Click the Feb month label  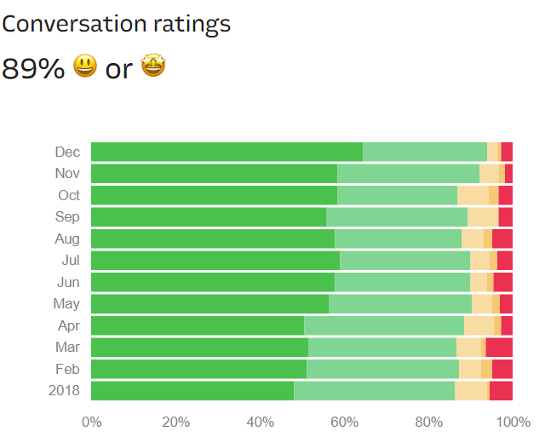[x=68, y=369]
